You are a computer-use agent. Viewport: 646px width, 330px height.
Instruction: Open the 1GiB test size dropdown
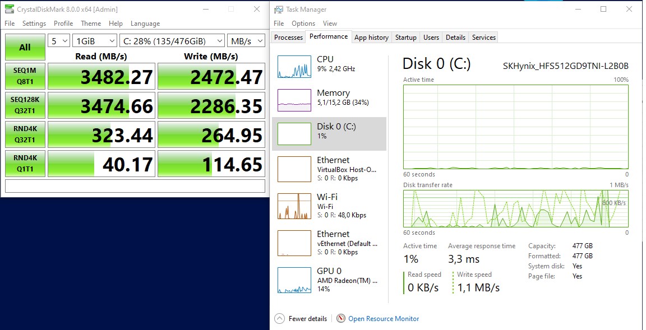(x=94, y=41)
